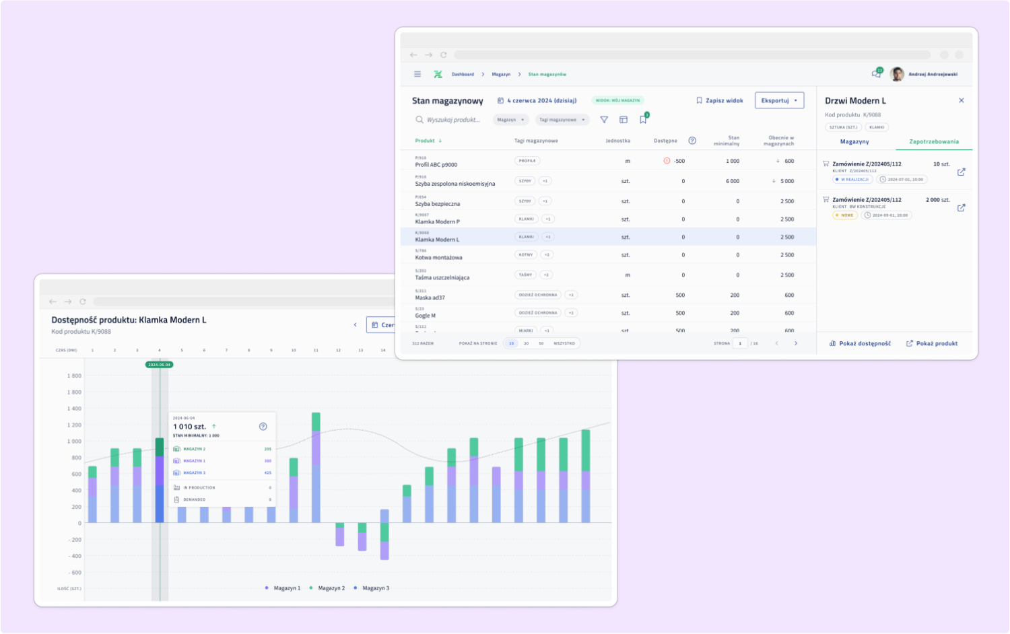1010x634 pixels.
Task: Click the Zapisz widok button
Action: tap(720, 100)
